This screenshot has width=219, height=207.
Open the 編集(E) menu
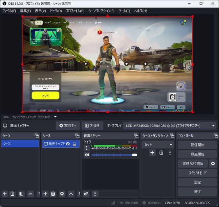[26, 11]
